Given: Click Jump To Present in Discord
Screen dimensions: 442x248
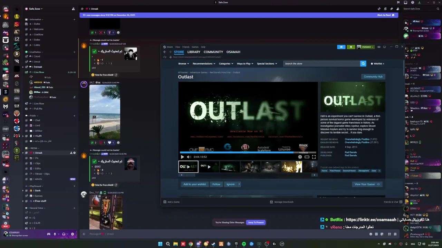Looking at the screenshot, I should click(x=256, y=223).
